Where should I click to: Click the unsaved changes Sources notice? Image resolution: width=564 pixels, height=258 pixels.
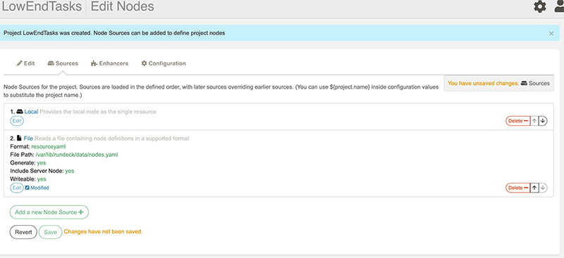click(498, 83)
